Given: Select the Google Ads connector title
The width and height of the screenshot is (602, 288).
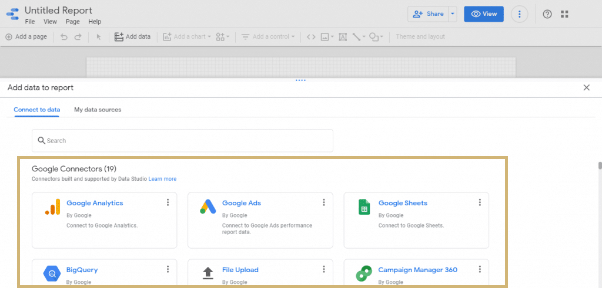Looking at the screenshot, I should (x=242, y=203).
